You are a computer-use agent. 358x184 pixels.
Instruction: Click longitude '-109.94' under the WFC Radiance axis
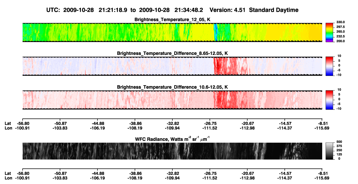[x=172, y=178]
